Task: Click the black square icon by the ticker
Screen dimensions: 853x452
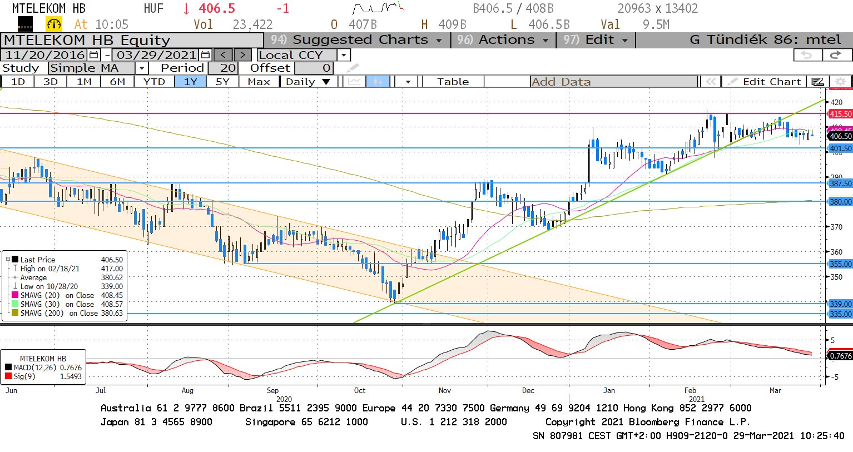Action: click(x=25, y=24)
